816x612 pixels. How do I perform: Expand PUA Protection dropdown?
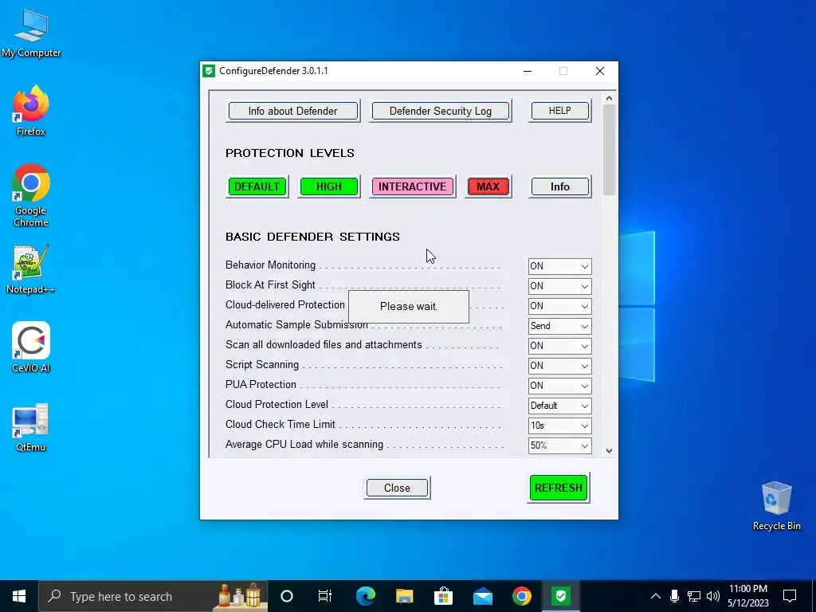[560, 386]
